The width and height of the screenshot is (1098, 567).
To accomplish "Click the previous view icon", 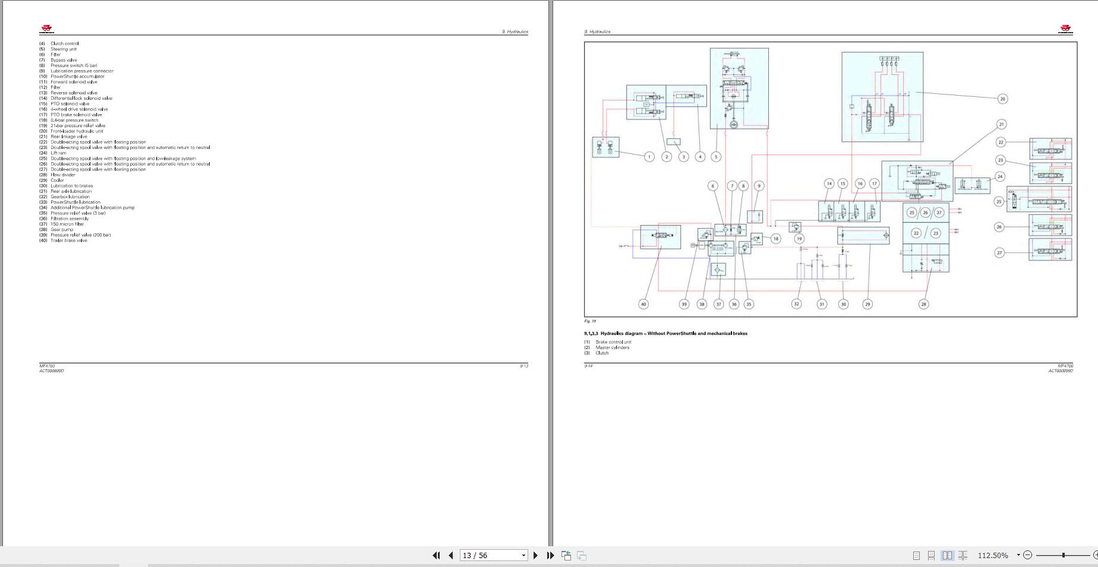I will point(566,556).
